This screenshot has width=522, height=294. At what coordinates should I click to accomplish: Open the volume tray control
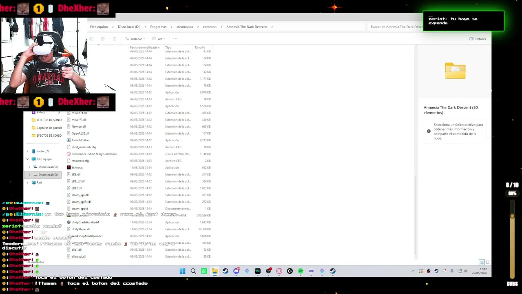465,271
